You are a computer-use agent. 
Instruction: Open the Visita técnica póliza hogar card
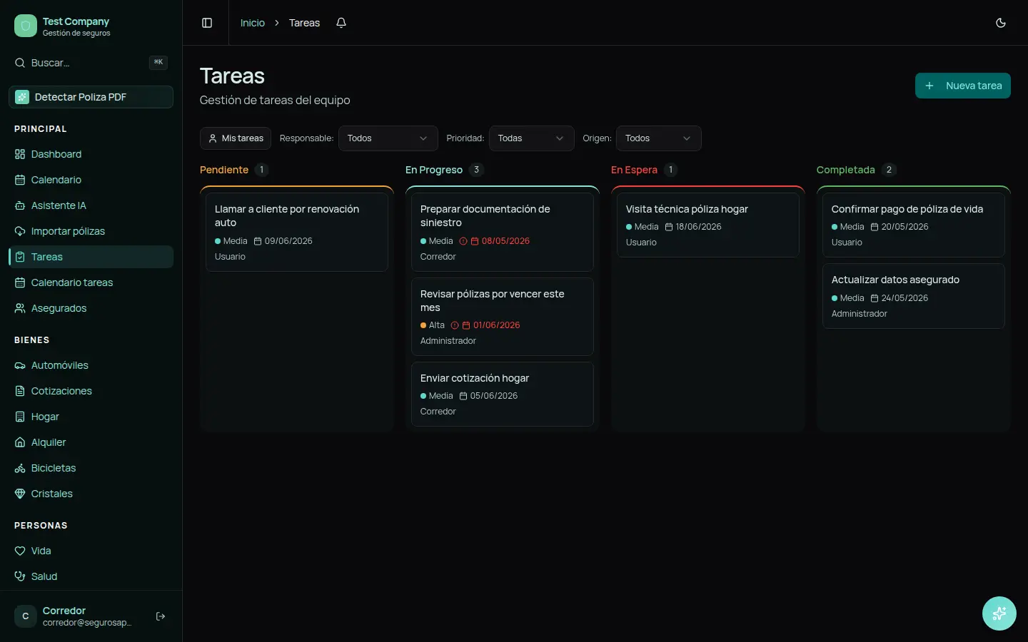point(708,225)
